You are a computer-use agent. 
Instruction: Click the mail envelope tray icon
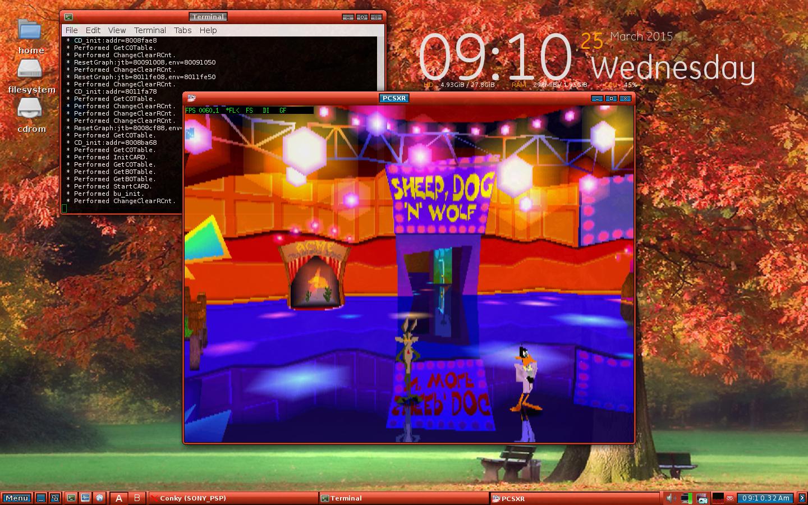(x=730, y=498)
